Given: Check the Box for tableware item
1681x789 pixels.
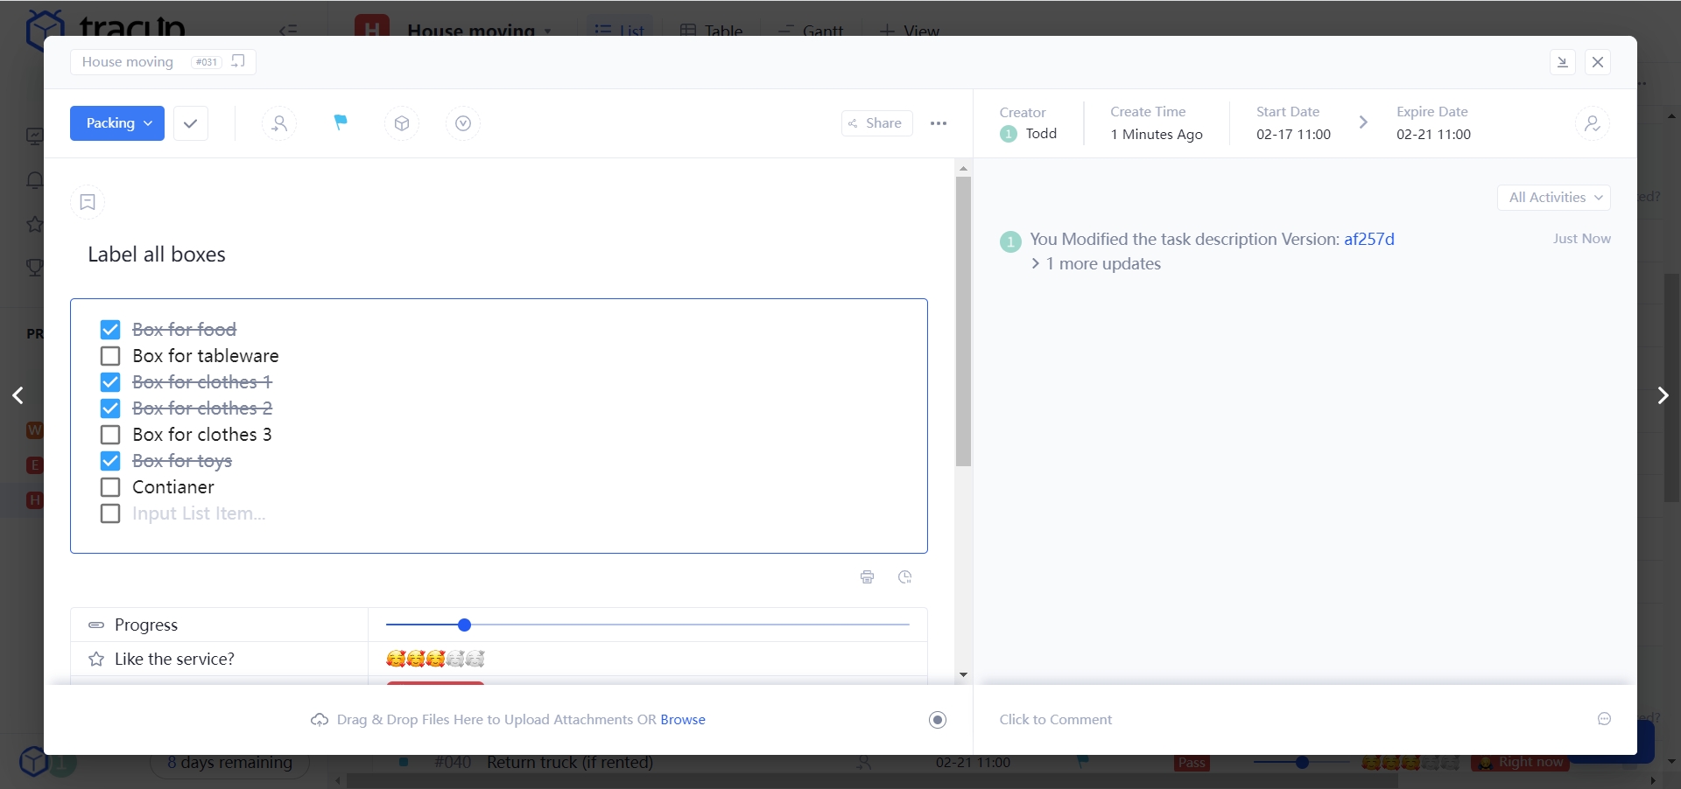Looking at the screenshot, I should point(110,356).
